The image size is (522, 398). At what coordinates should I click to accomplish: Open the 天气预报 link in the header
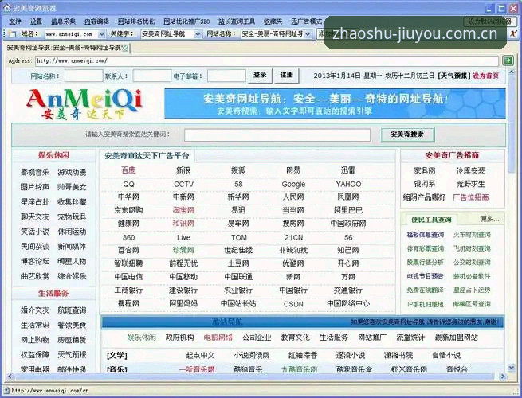tap(454, 76)
